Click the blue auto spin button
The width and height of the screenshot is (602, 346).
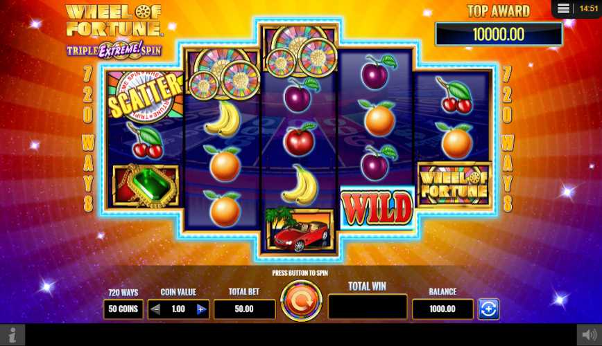488,309
